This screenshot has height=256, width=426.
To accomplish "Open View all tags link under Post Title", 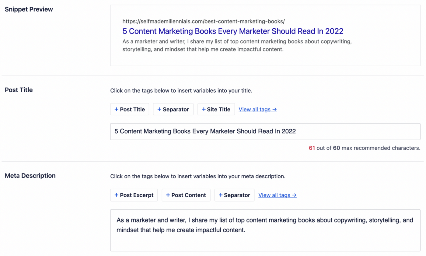I will click(x=258, y=109).
